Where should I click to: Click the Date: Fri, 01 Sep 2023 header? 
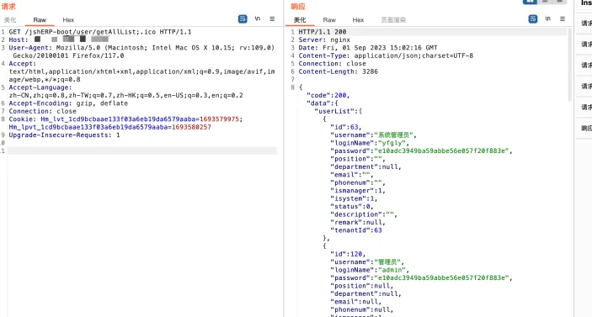[x=368, y=48]
